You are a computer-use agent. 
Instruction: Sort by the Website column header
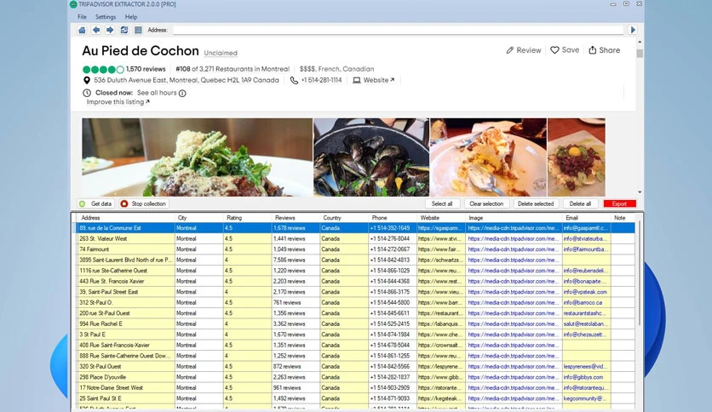441,218
